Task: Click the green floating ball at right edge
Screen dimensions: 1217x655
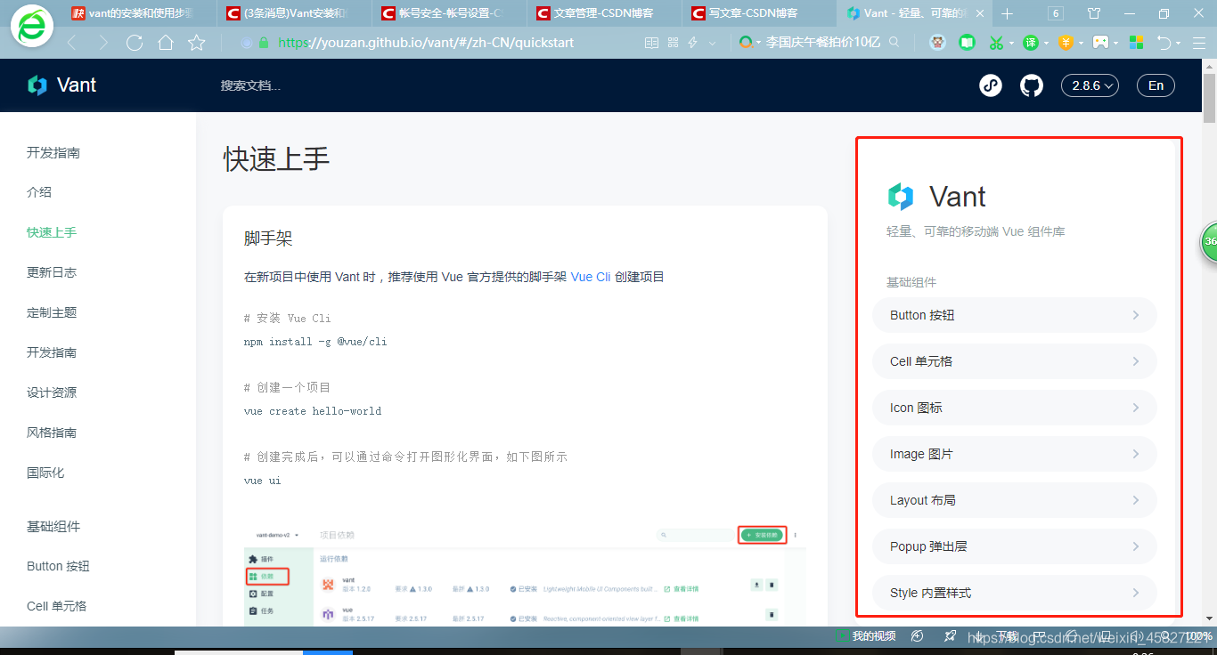Action: pyautogui.click(x=1209, y=242)
